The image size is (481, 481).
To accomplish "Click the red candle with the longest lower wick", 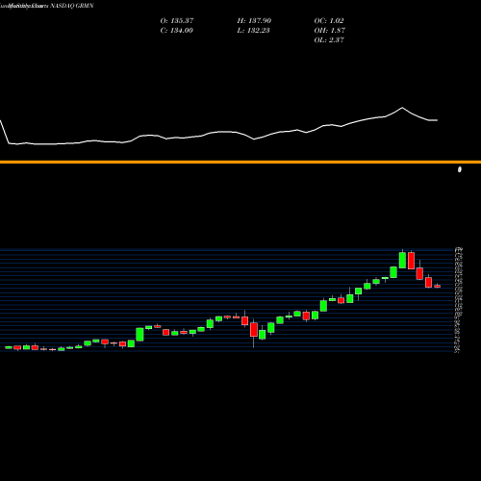I will tap(254, 330).
